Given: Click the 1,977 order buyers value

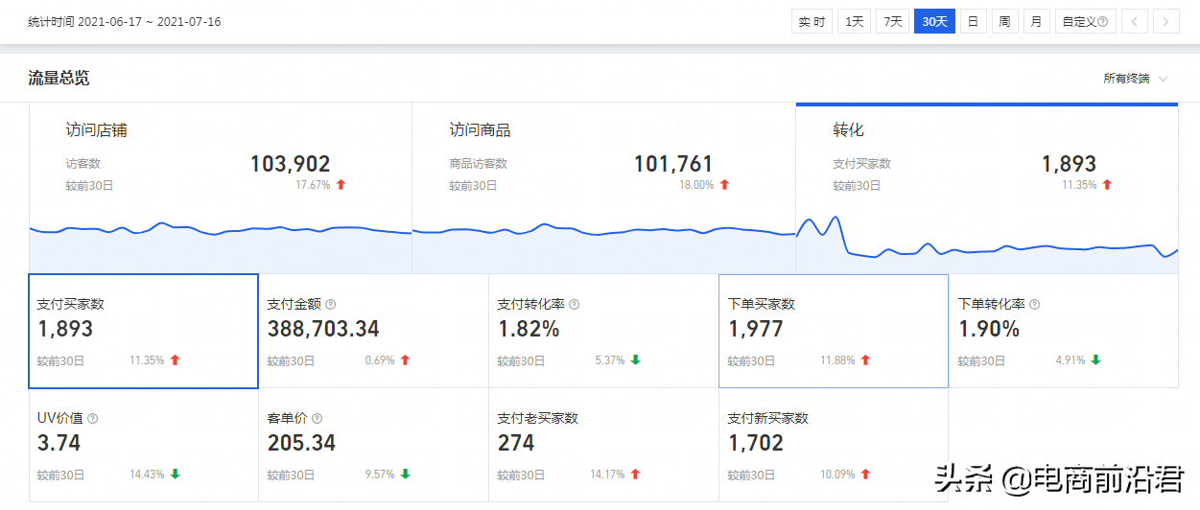Looking at the screenshot, I should pyautogui.click(x=756, y=329).
